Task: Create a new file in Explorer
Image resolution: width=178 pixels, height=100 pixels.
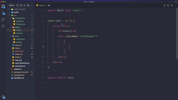Action: 18,6
